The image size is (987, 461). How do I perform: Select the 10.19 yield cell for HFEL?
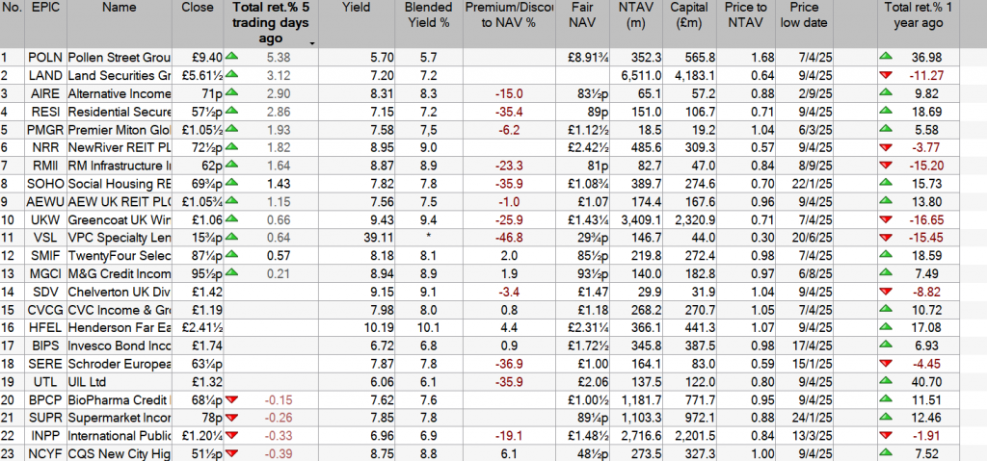click(357, 327)
